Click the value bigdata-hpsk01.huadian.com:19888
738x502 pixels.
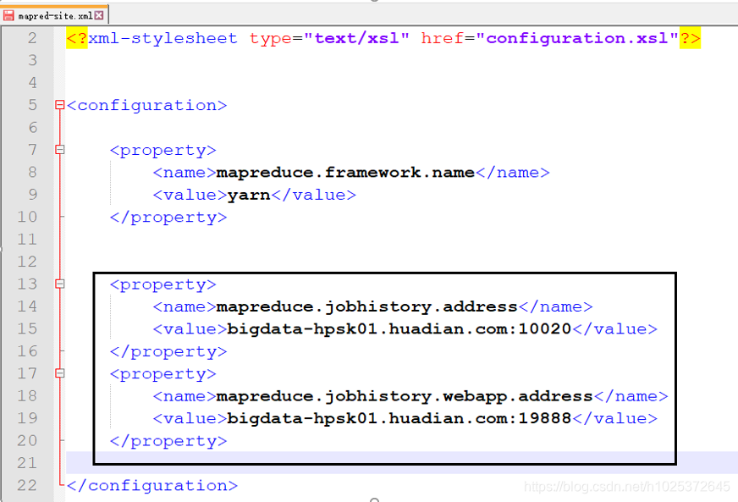pyautogui.click(x=399, y=418)
